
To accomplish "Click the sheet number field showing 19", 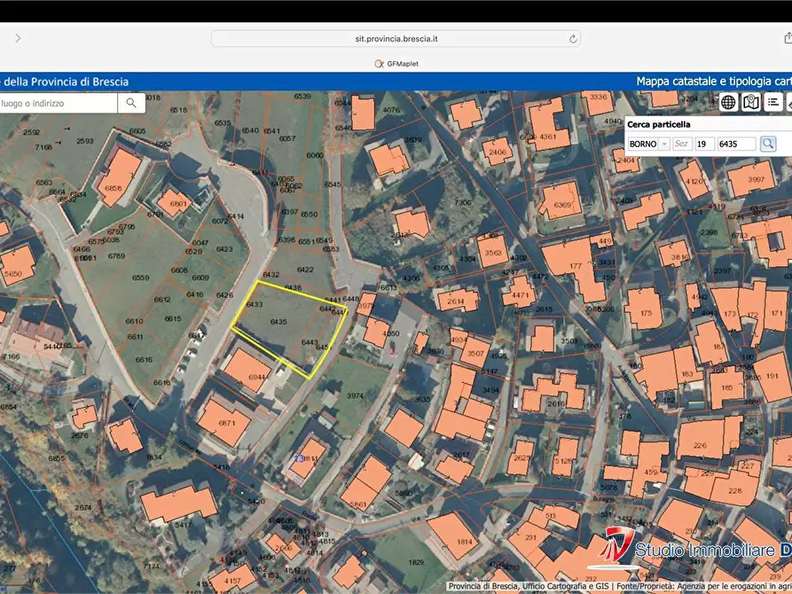I will [704, 144].
